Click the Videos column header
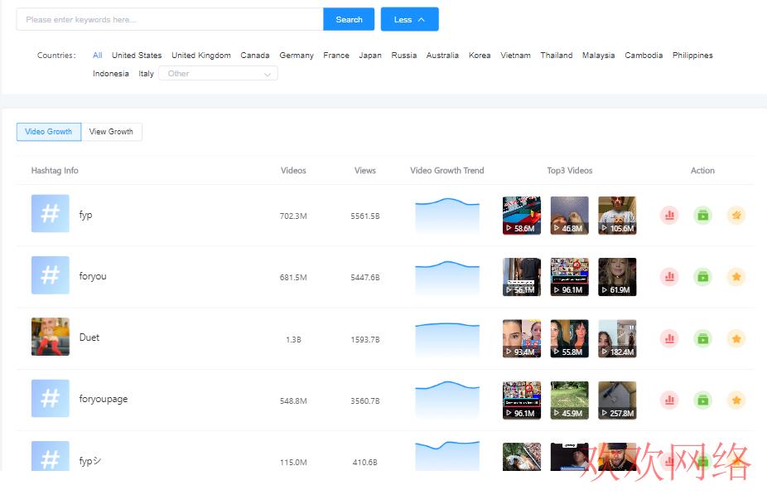The width and height of the screenshot is (767, 495). pos(293,170)
